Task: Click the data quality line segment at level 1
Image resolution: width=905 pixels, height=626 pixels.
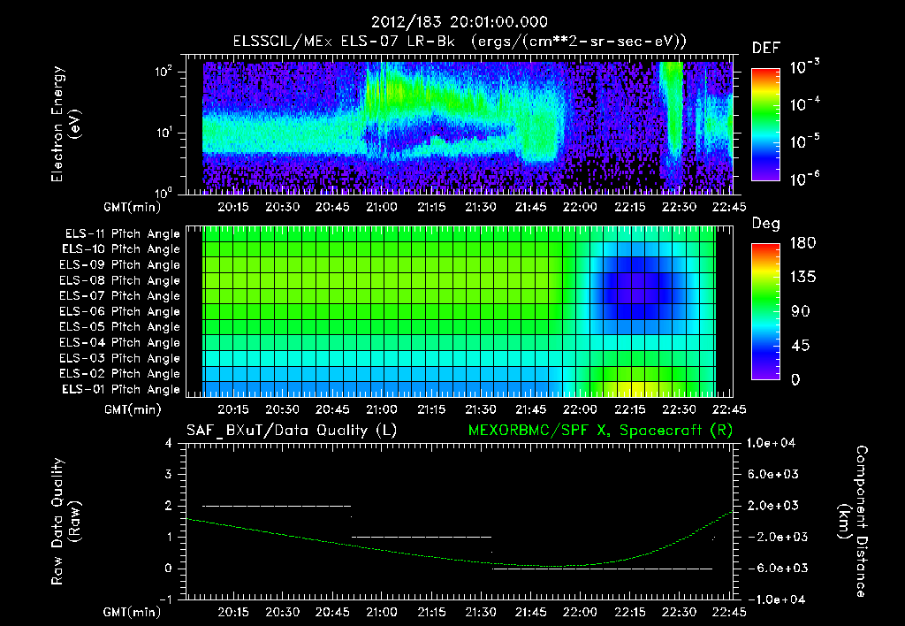Action: 422,537
